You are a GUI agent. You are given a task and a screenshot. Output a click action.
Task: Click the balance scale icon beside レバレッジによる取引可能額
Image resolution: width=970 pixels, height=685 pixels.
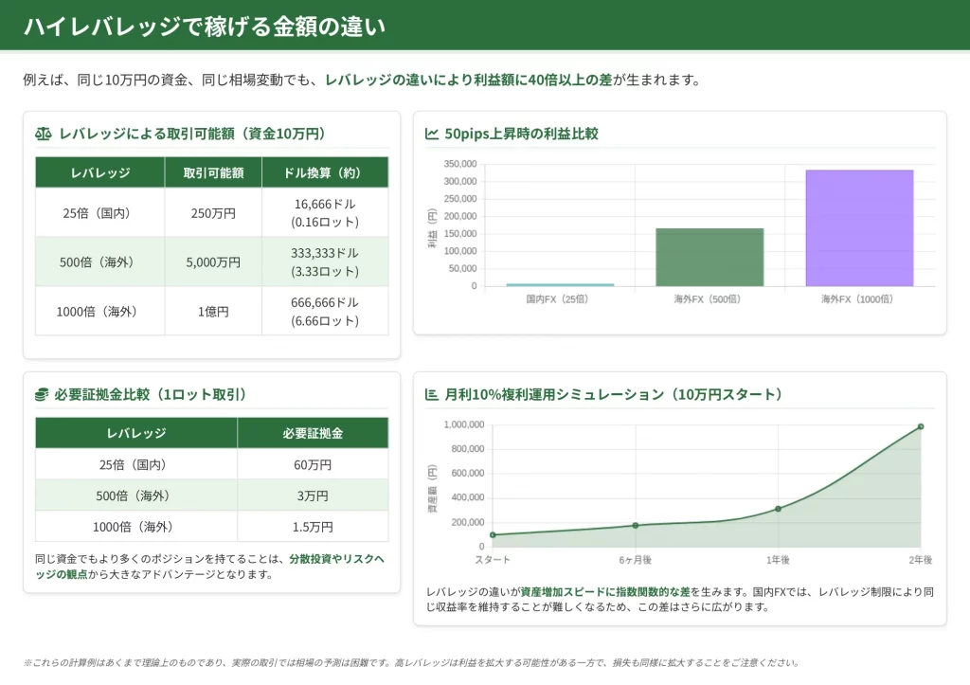pos(44,134)
